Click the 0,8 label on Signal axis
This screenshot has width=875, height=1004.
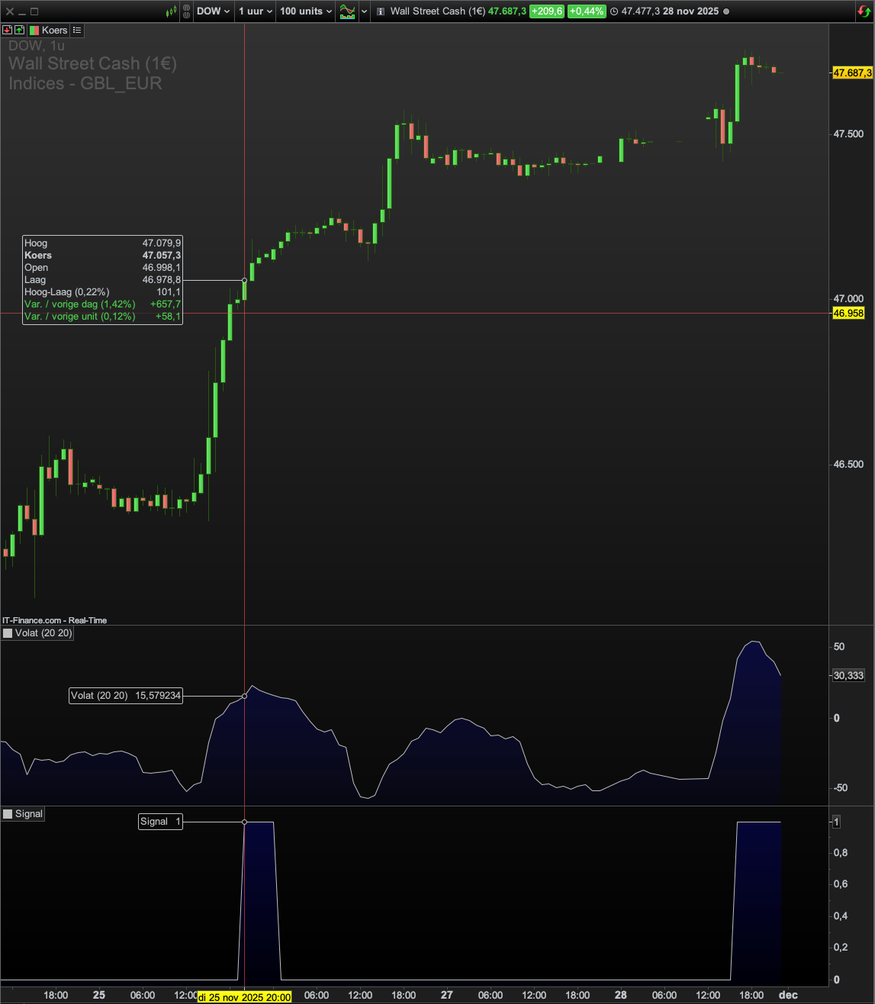(841, 853)
